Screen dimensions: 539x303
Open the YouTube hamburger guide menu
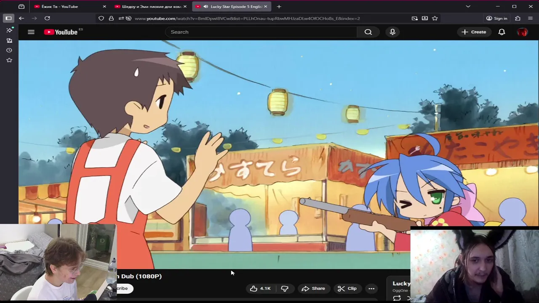(31, 32)
